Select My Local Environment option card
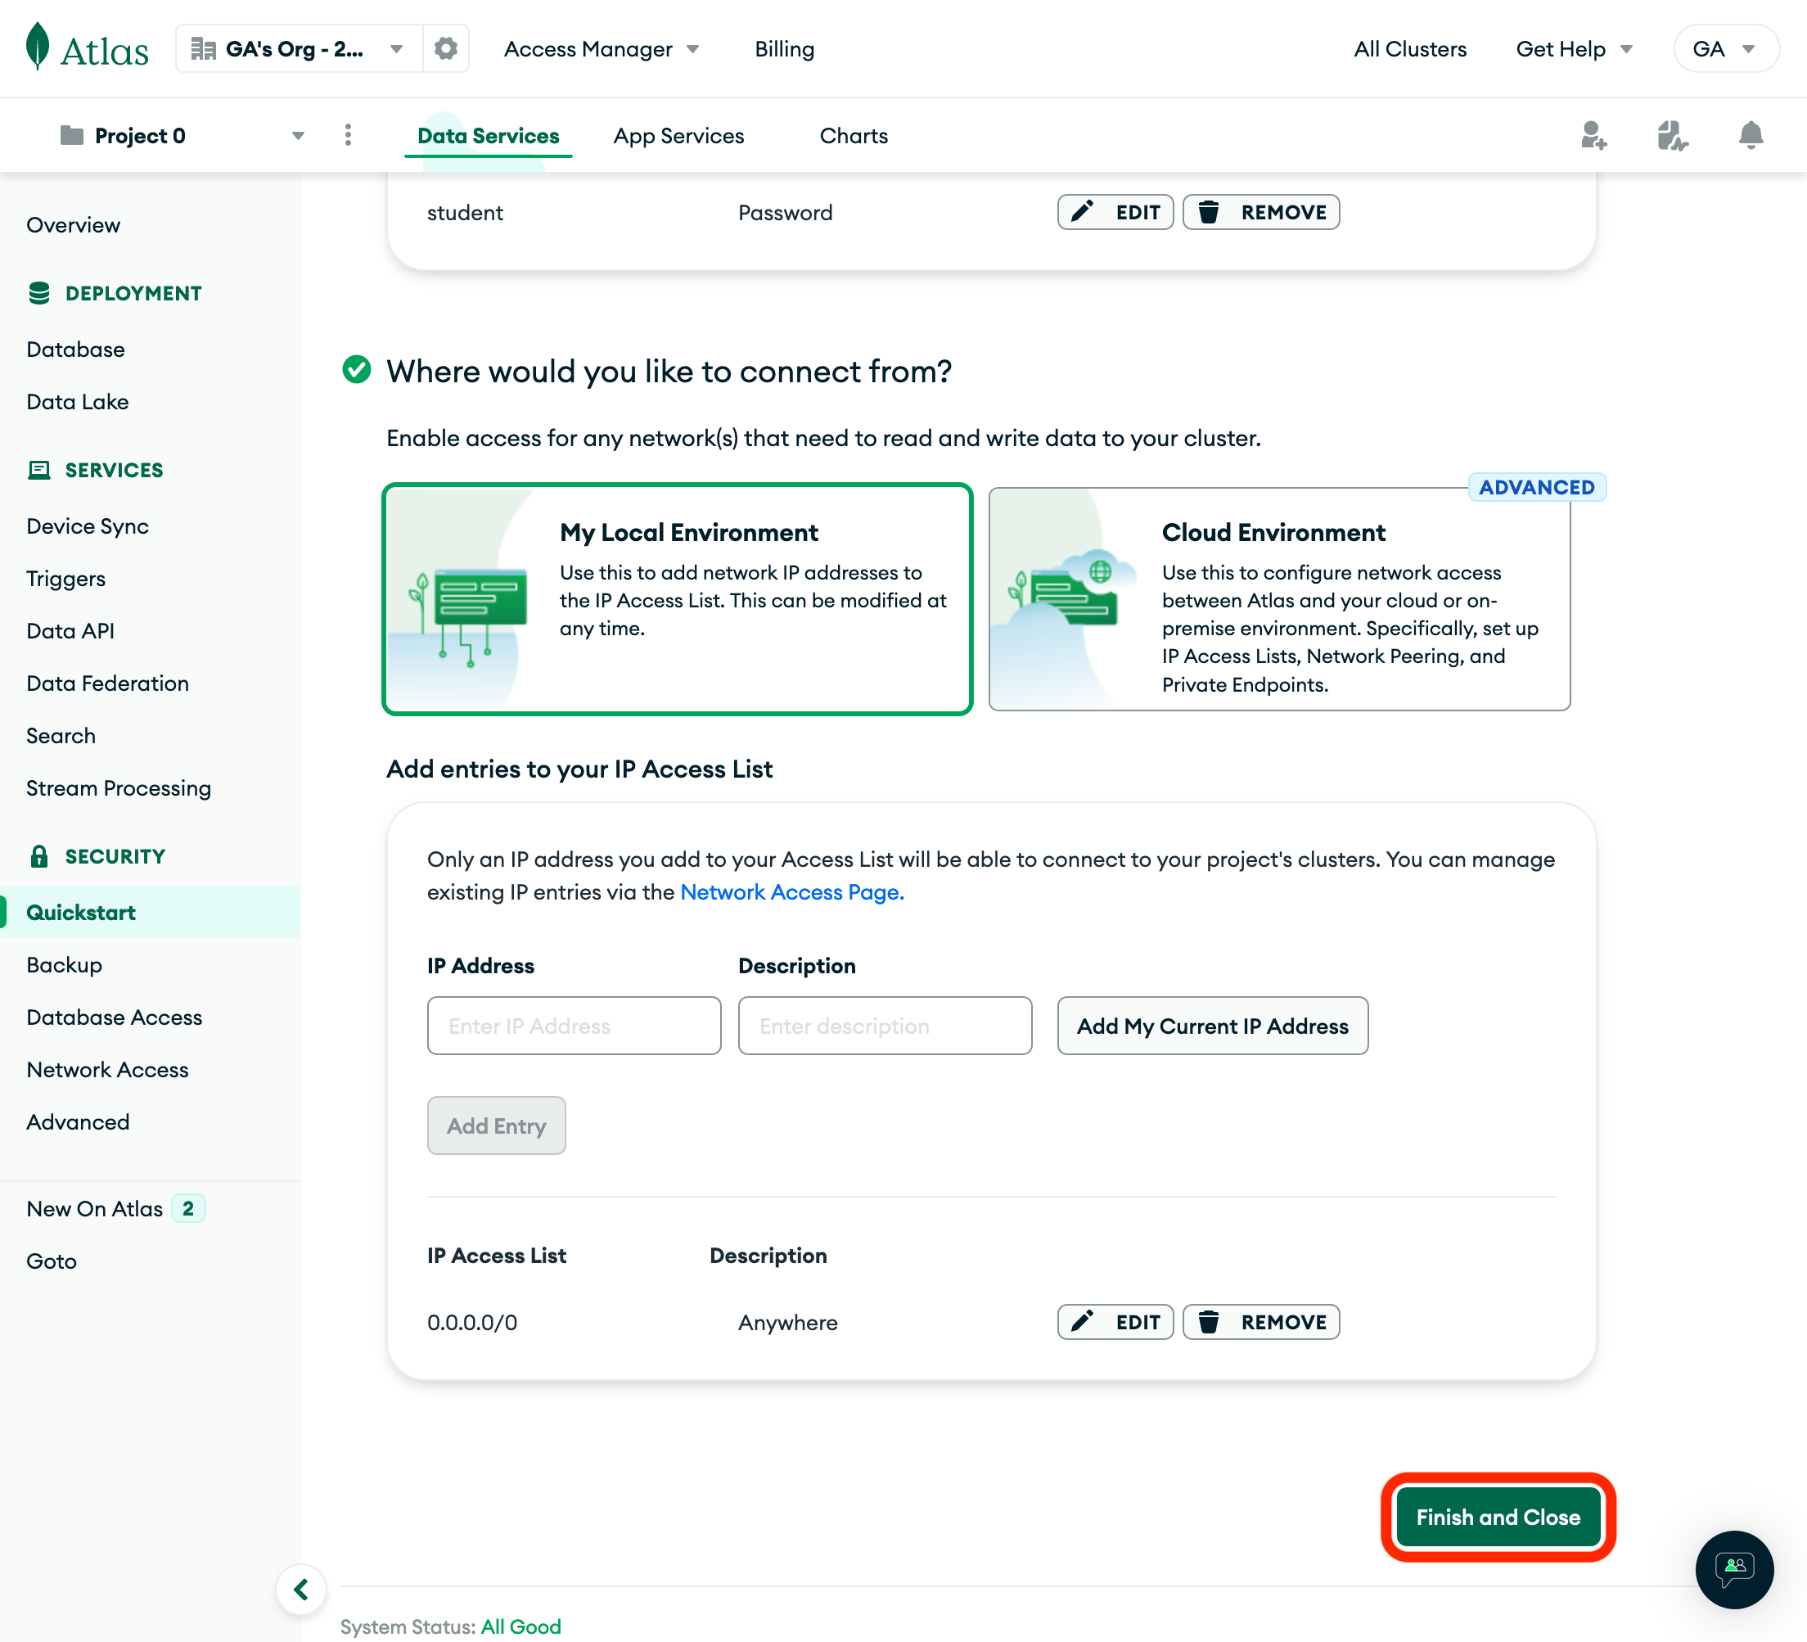Screen dimensions: 1807x1642 tap(678, 598)
